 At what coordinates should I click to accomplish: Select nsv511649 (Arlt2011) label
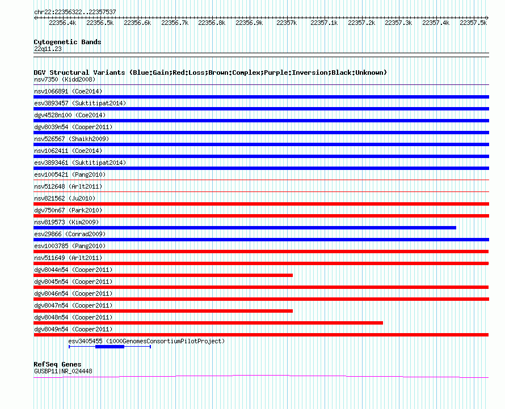(x=68, y=258)
